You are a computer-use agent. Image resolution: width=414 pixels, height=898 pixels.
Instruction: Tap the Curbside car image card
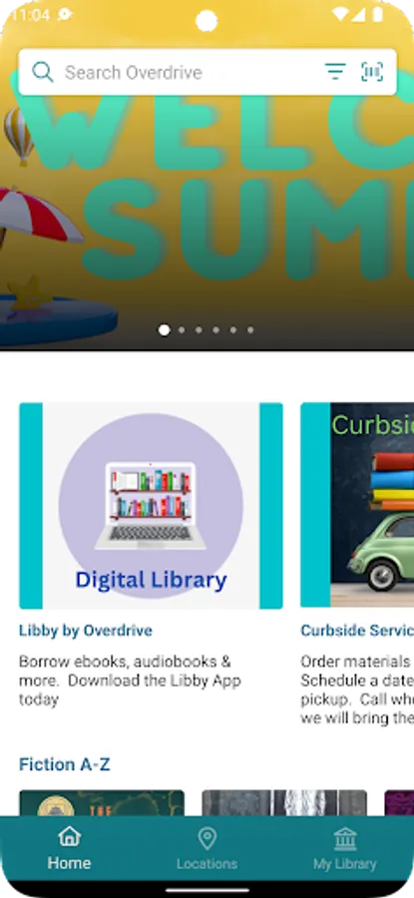[x=357, y=506]
